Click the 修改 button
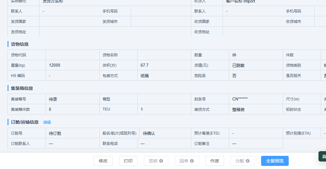This screenshot has width=326, height=169. point(103,161)
